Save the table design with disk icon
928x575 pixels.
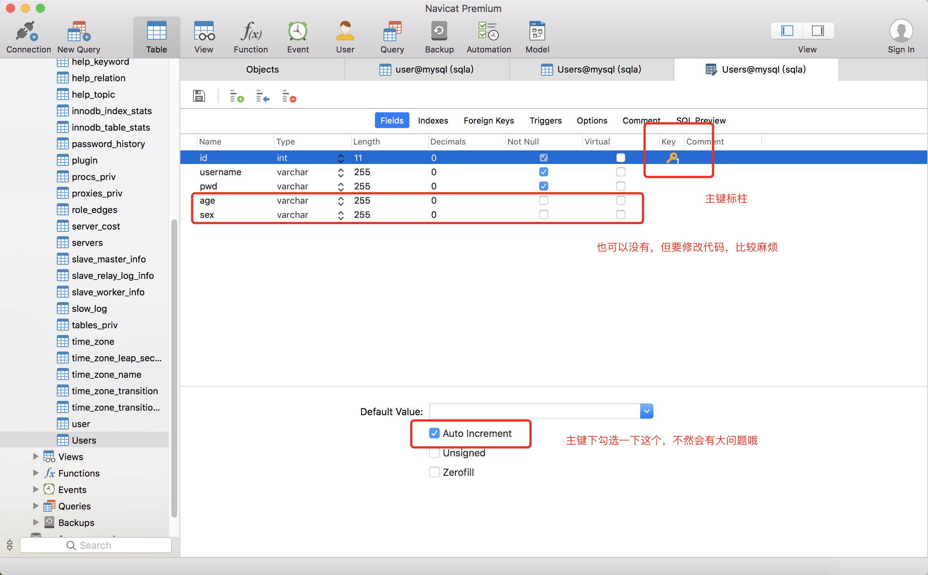tap(199, 96)
